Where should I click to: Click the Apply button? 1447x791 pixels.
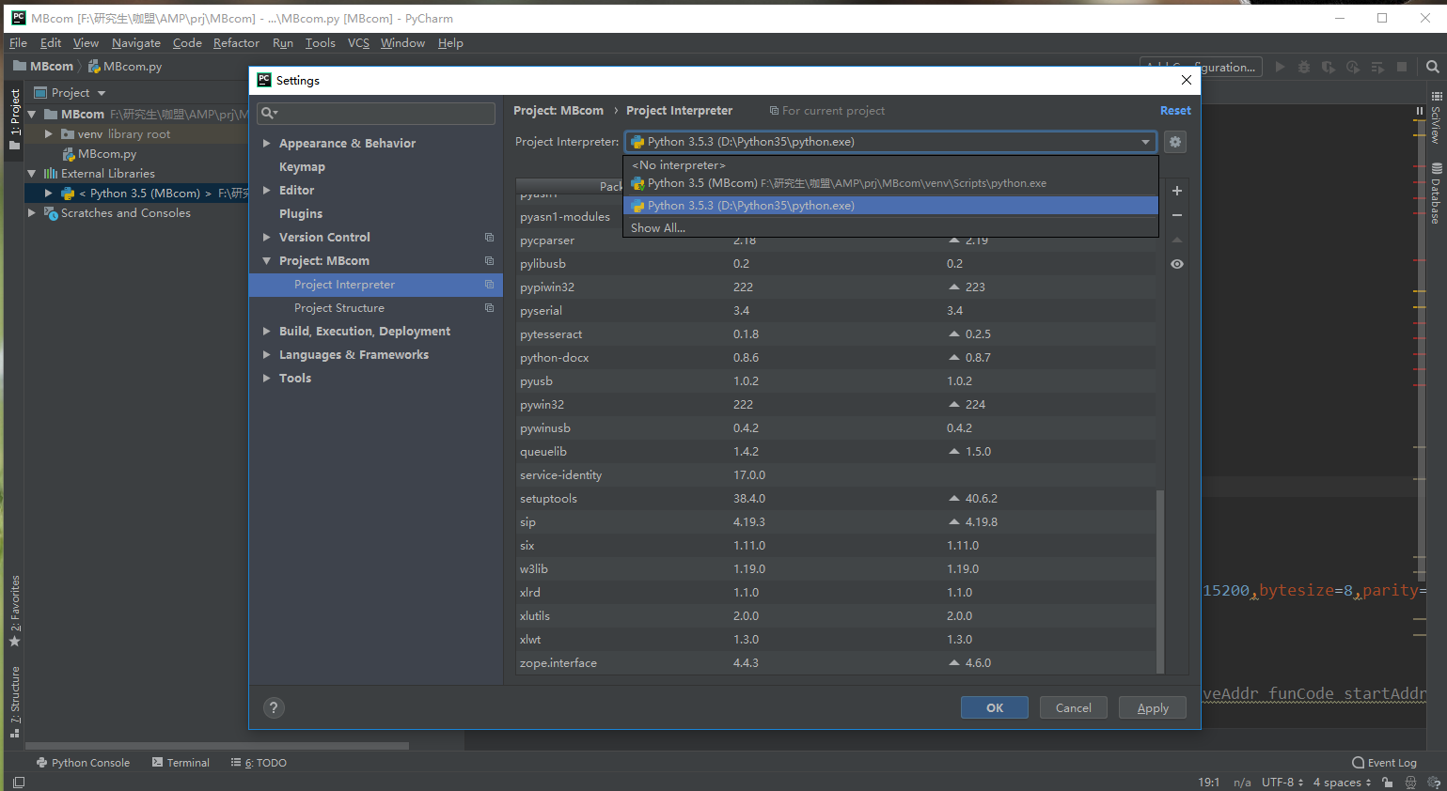(x=1153, y=708)
